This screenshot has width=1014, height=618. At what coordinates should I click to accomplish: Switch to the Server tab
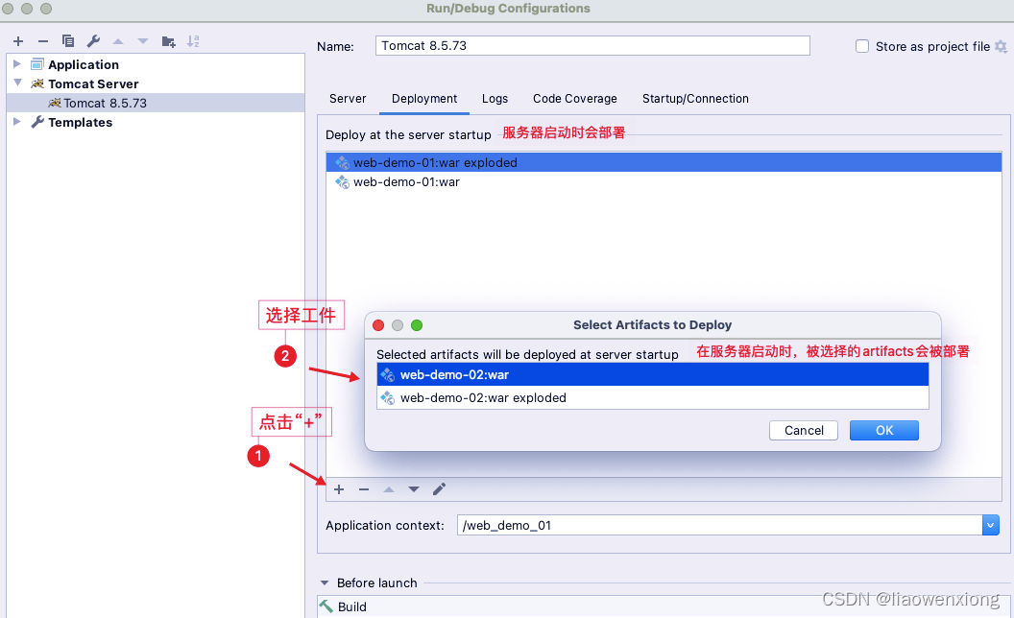[348, 99]
